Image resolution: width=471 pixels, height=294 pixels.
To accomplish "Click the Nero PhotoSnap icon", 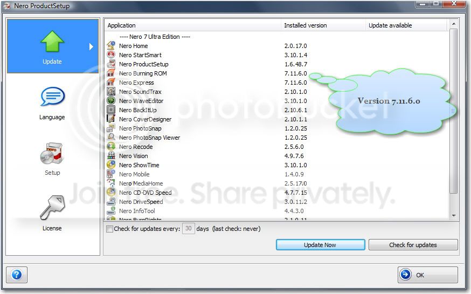I will pos(111,128).
